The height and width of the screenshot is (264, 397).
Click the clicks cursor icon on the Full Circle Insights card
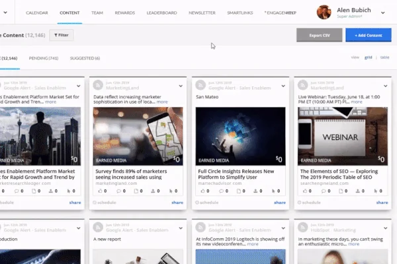273,191
